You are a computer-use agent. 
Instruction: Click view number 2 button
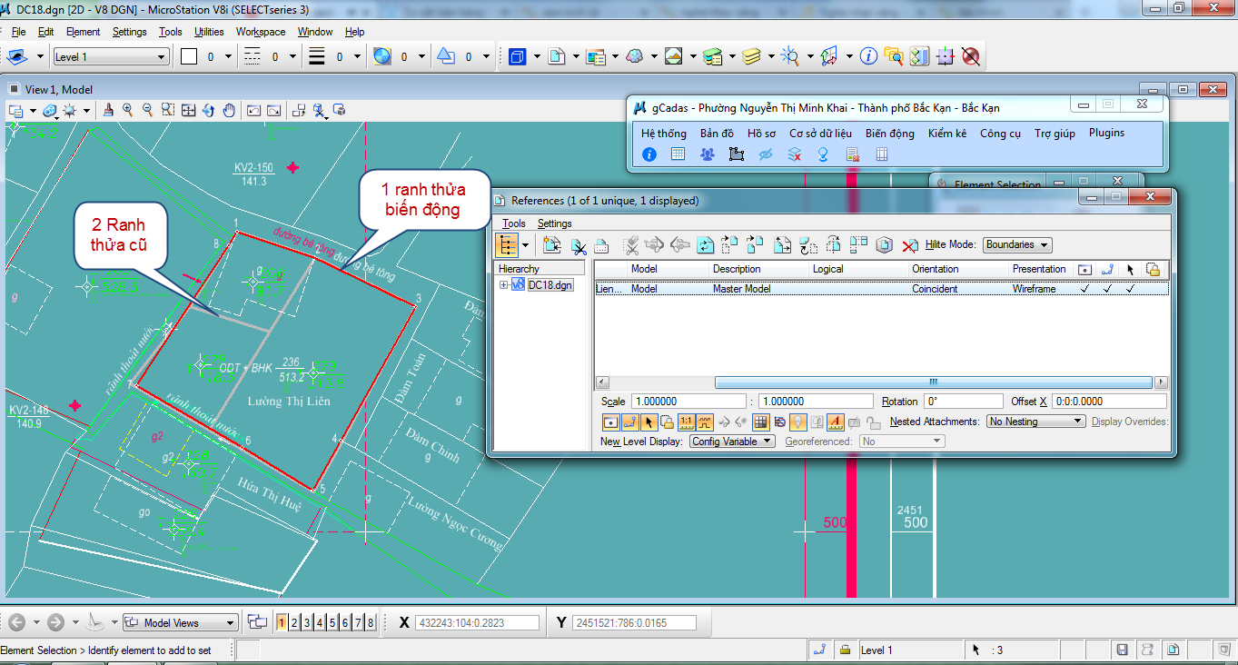[295, 622]
